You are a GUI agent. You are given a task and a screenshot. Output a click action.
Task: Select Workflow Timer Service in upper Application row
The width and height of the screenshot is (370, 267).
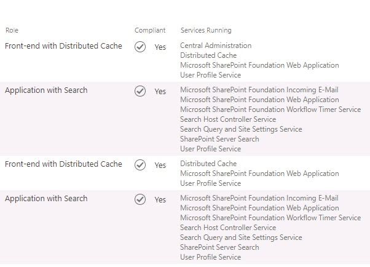point(270,110)
